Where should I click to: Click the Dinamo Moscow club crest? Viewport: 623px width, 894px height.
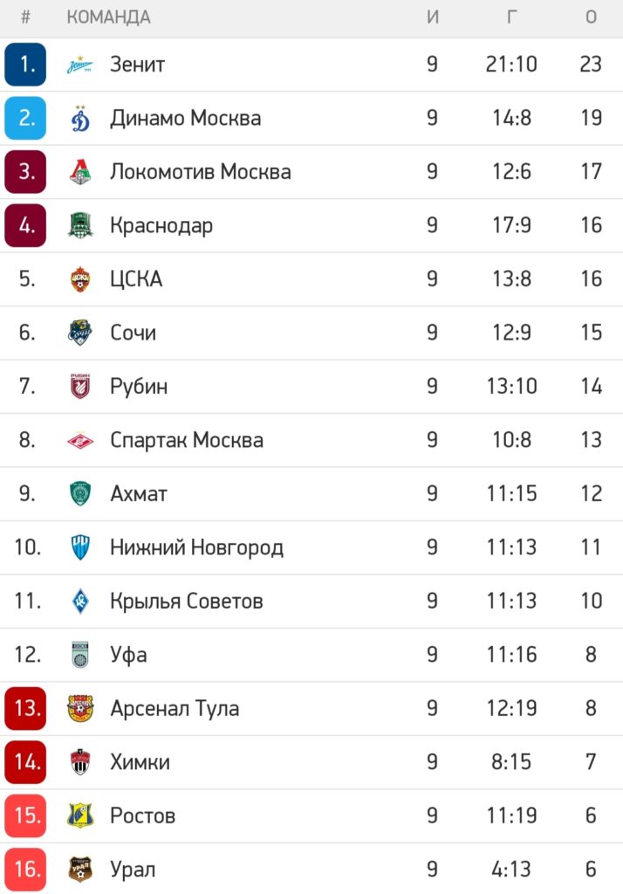pos(80,118)
